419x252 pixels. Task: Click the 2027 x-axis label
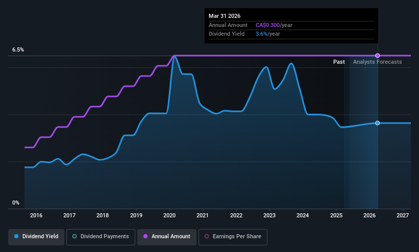point(403,215)
